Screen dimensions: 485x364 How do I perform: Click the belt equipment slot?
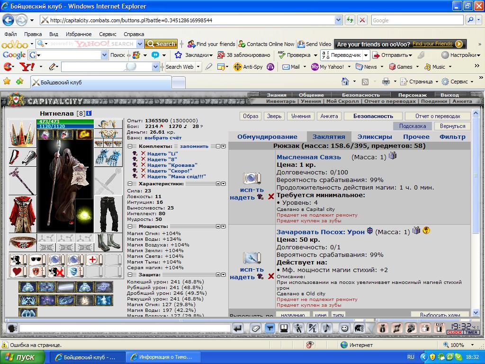pyautogui.click(x=22, y=242)
